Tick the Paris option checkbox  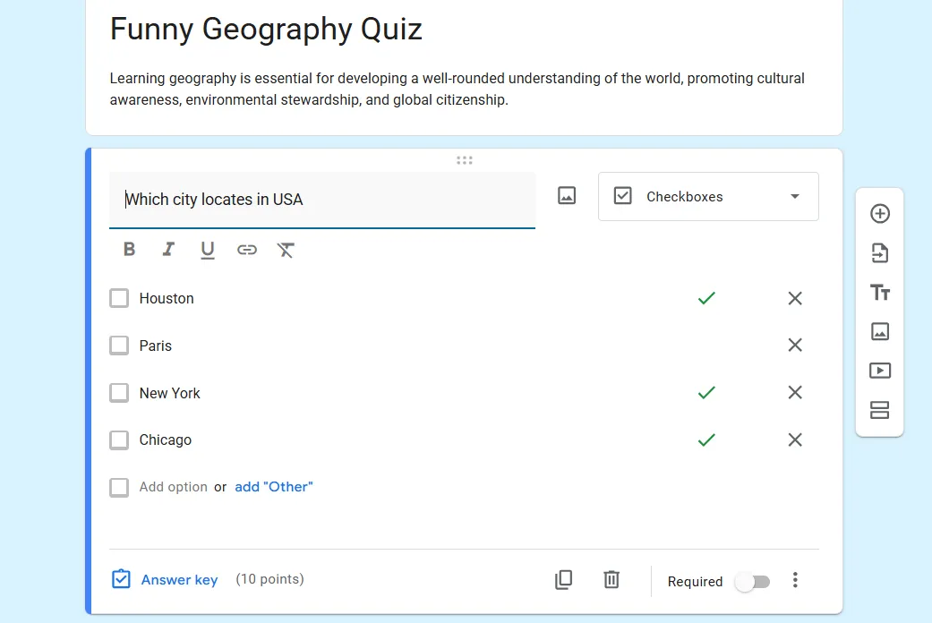[119, 346]
